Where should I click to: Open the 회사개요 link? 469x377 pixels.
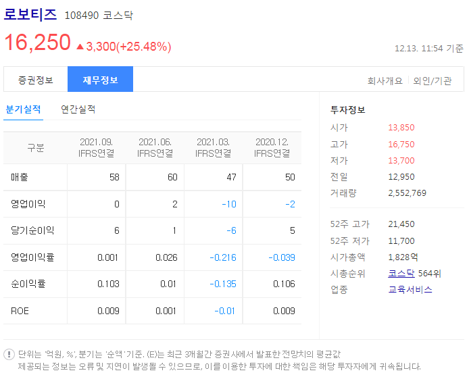click(385, 80)
